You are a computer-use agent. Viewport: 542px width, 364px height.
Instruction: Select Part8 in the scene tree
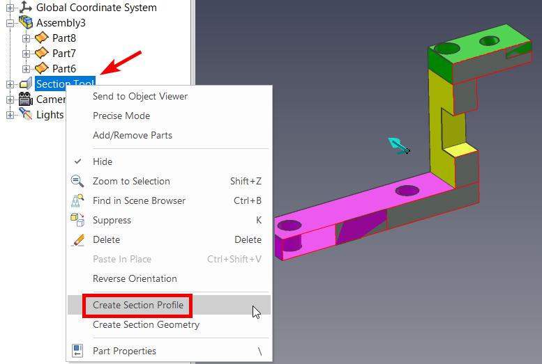coord(64,38)
